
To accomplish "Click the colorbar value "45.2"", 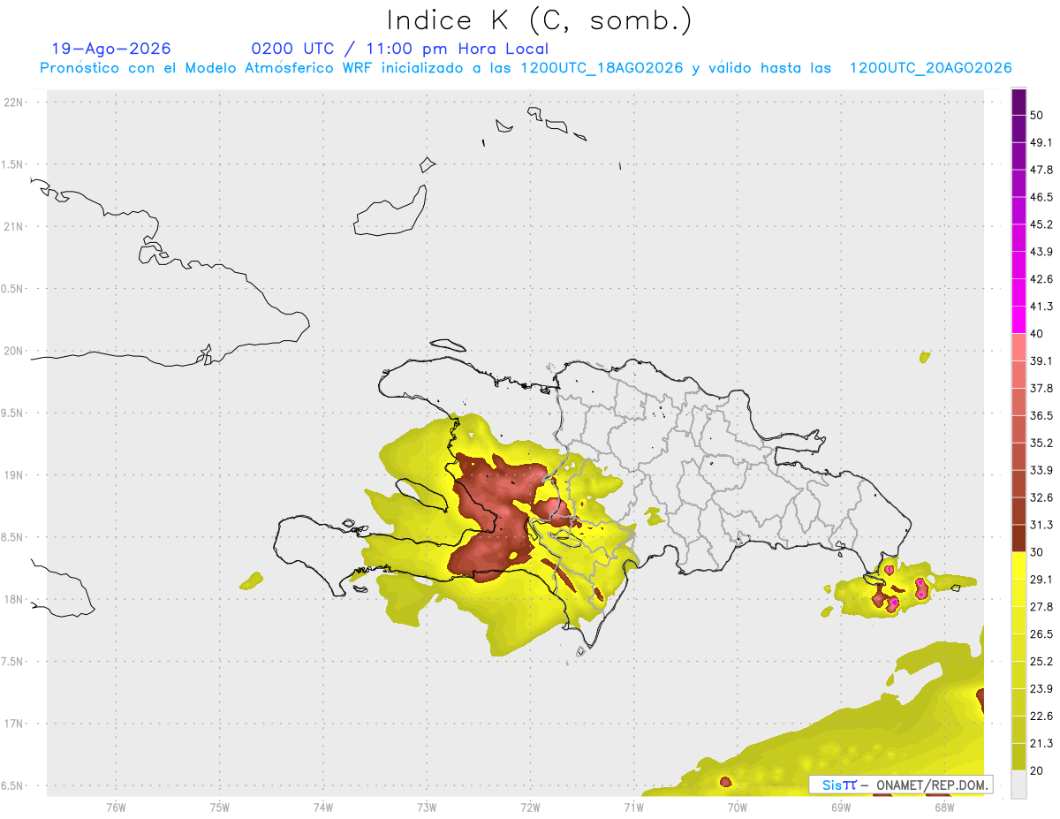I will pos(1041,224).
